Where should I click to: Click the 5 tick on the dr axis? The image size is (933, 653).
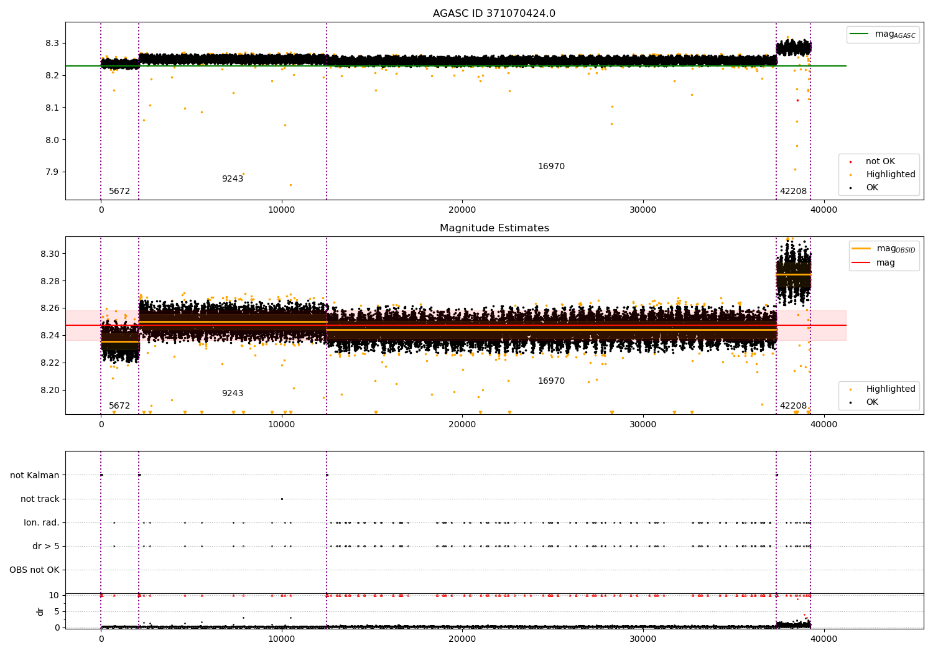pos(57,612)
